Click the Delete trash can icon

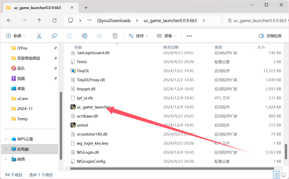coord(115,36)
